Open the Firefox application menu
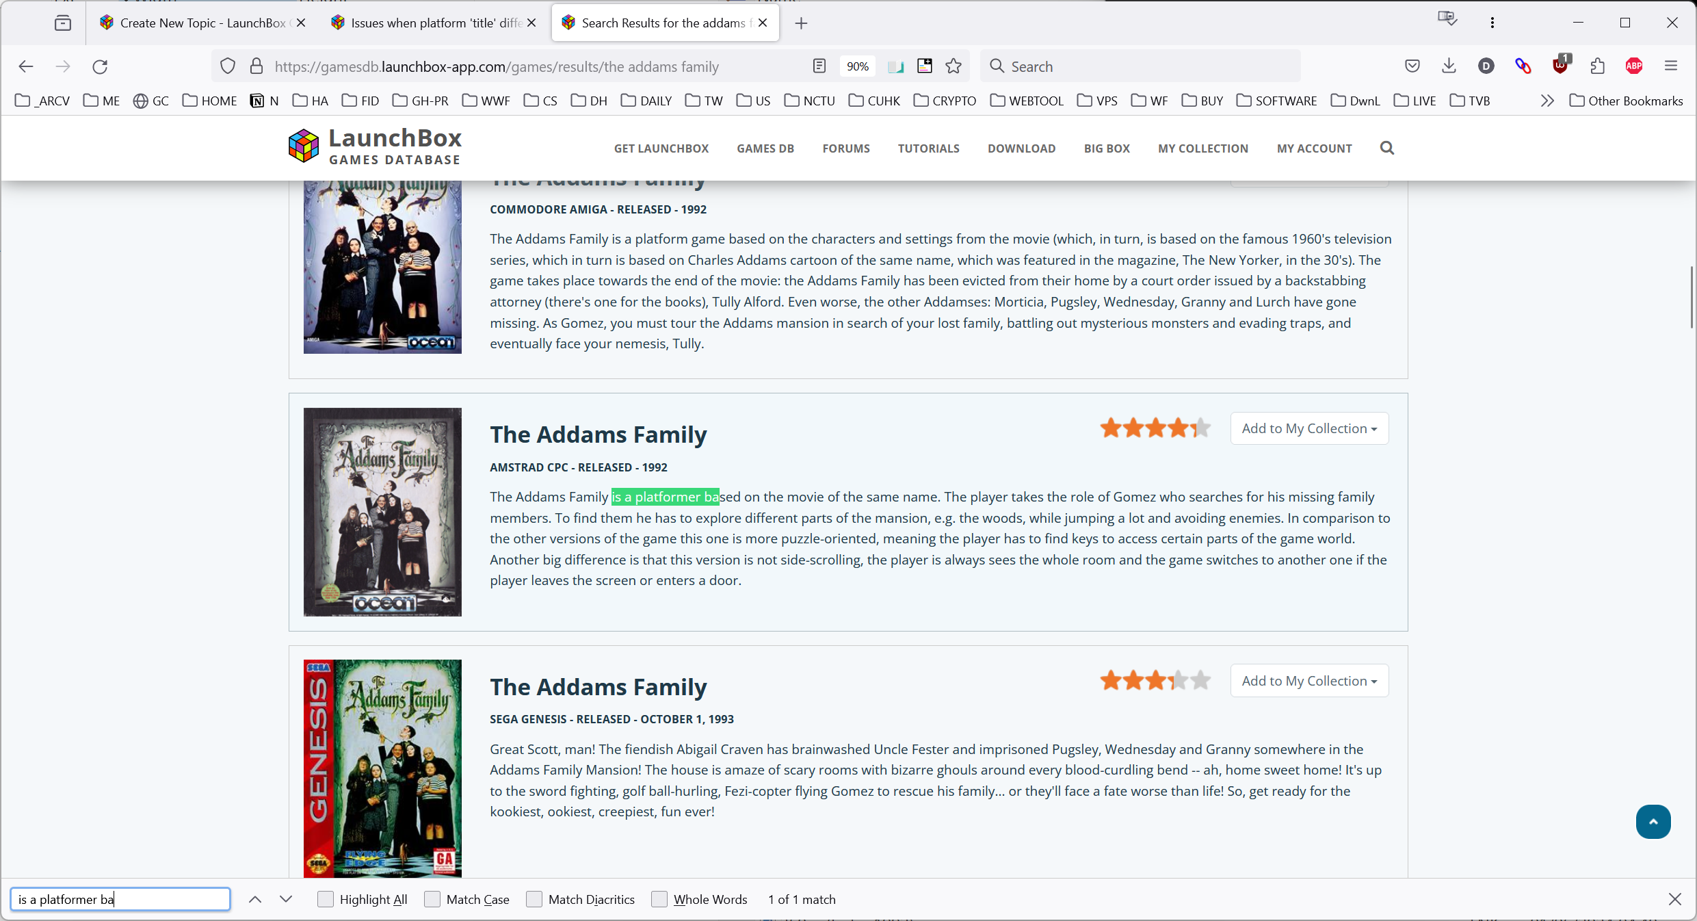 [x=1671, y=66]
